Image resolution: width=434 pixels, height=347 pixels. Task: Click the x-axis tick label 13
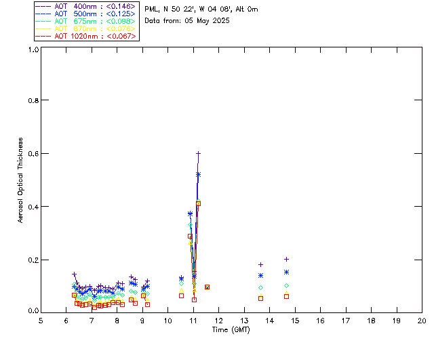244,321
